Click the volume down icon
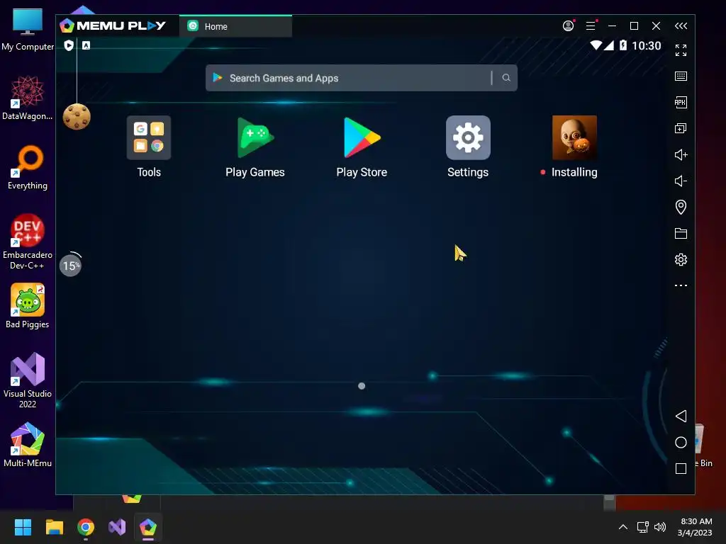 click(681, 181)
